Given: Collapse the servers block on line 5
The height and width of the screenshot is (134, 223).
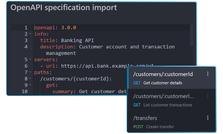Looking at the screenshot, I should [30, 60].
